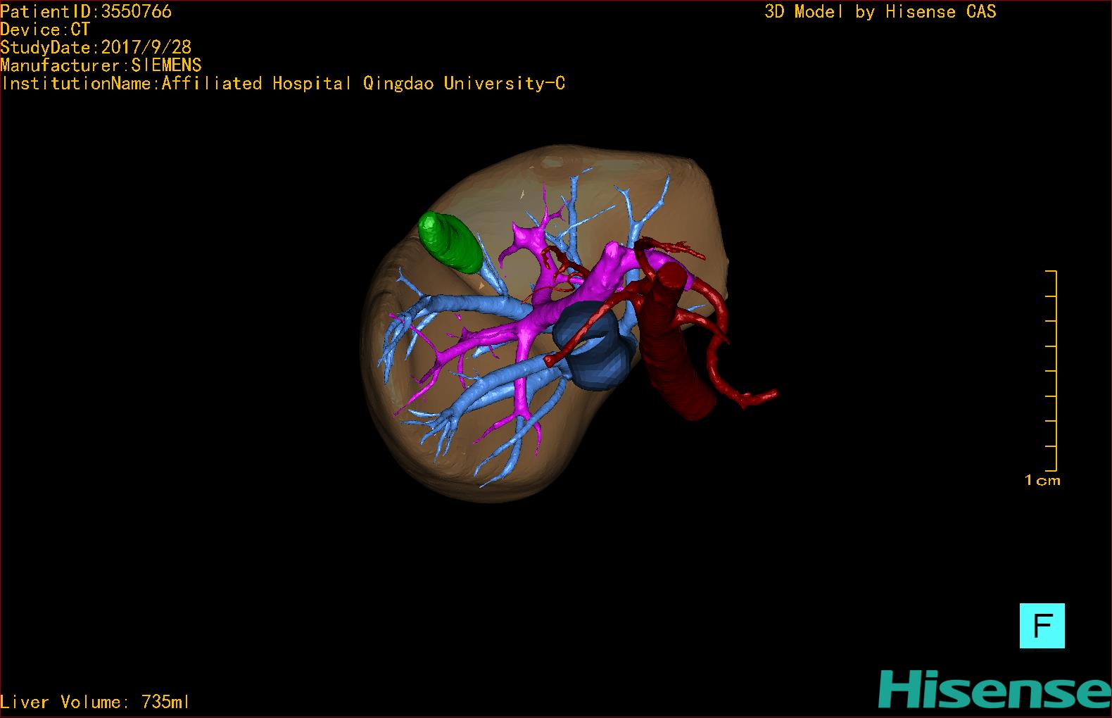Click the InstitutionName Affiliated Hospital Qingdao text
This screenshot has height=718, width=1112.
(283, 84)
